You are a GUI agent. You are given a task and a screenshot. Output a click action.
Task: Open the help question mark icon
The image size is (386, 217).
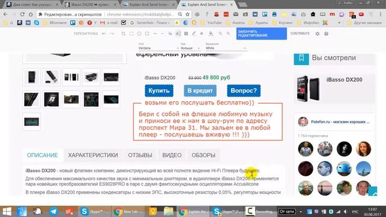tap(326, 34)
